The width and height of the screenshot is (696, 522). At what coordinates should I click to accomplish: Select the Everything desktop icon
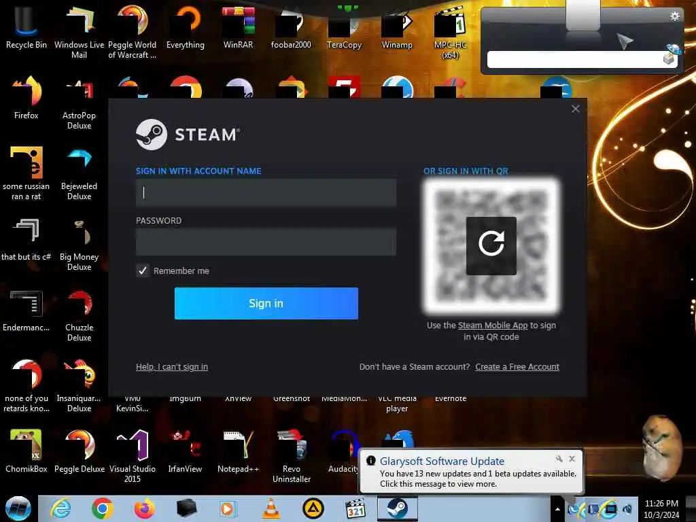click(186, 27)
